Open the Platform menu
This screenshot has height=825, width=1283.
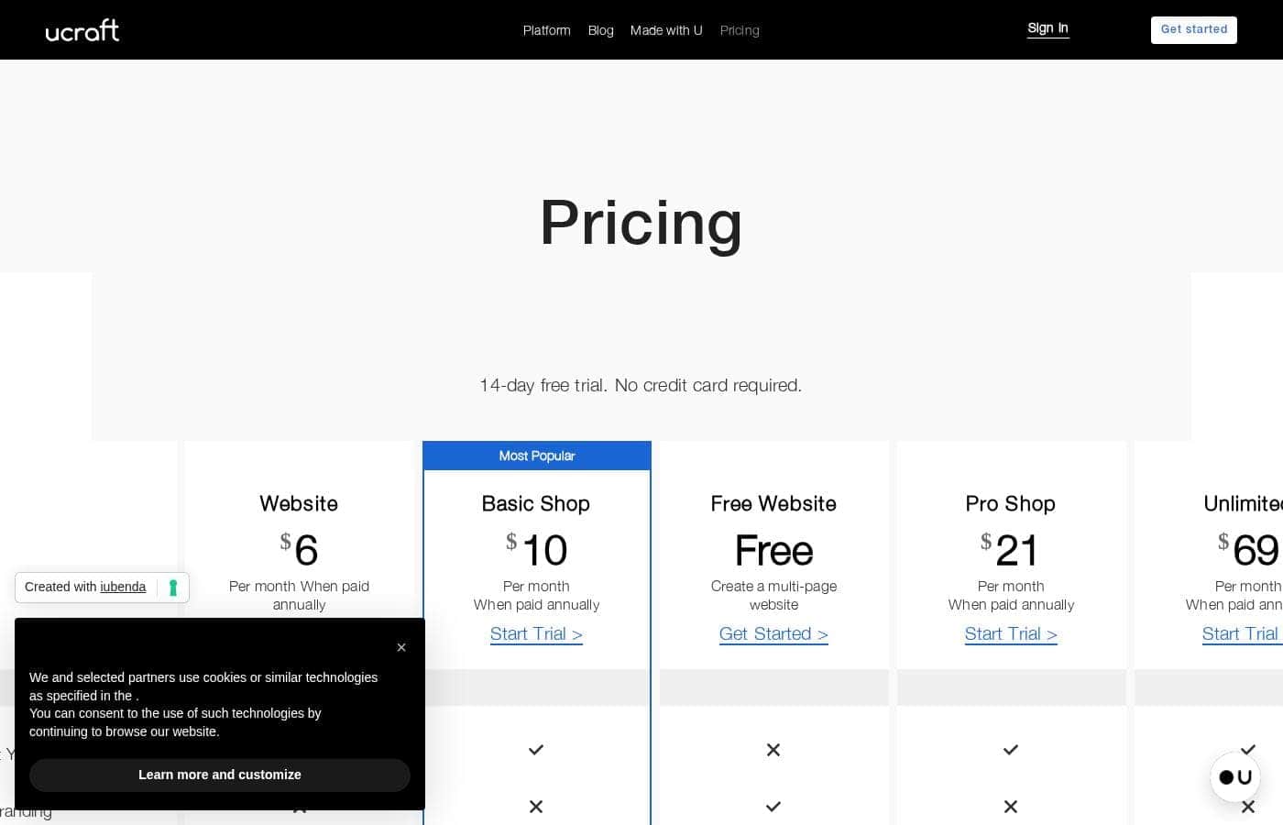pyautogui.click(x=546, y=30)
